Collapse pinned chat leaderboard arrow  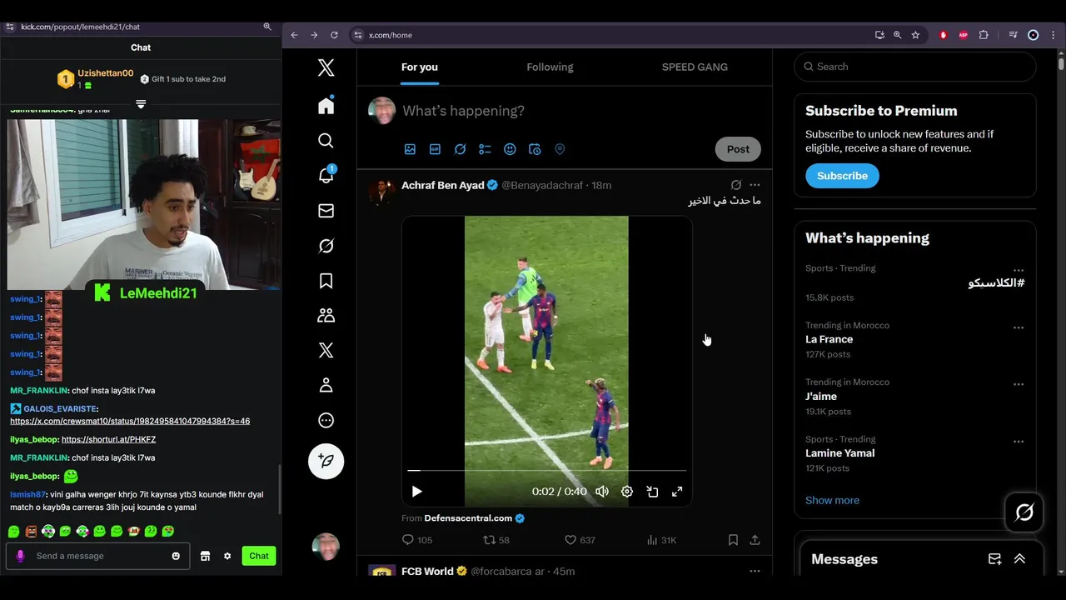141,104
